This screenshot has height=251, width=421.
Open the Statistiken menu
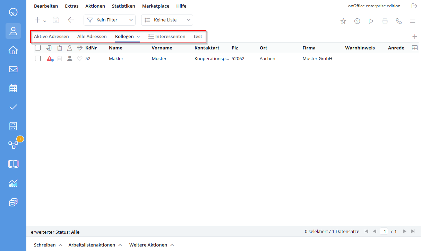click(x=123, y=6)
